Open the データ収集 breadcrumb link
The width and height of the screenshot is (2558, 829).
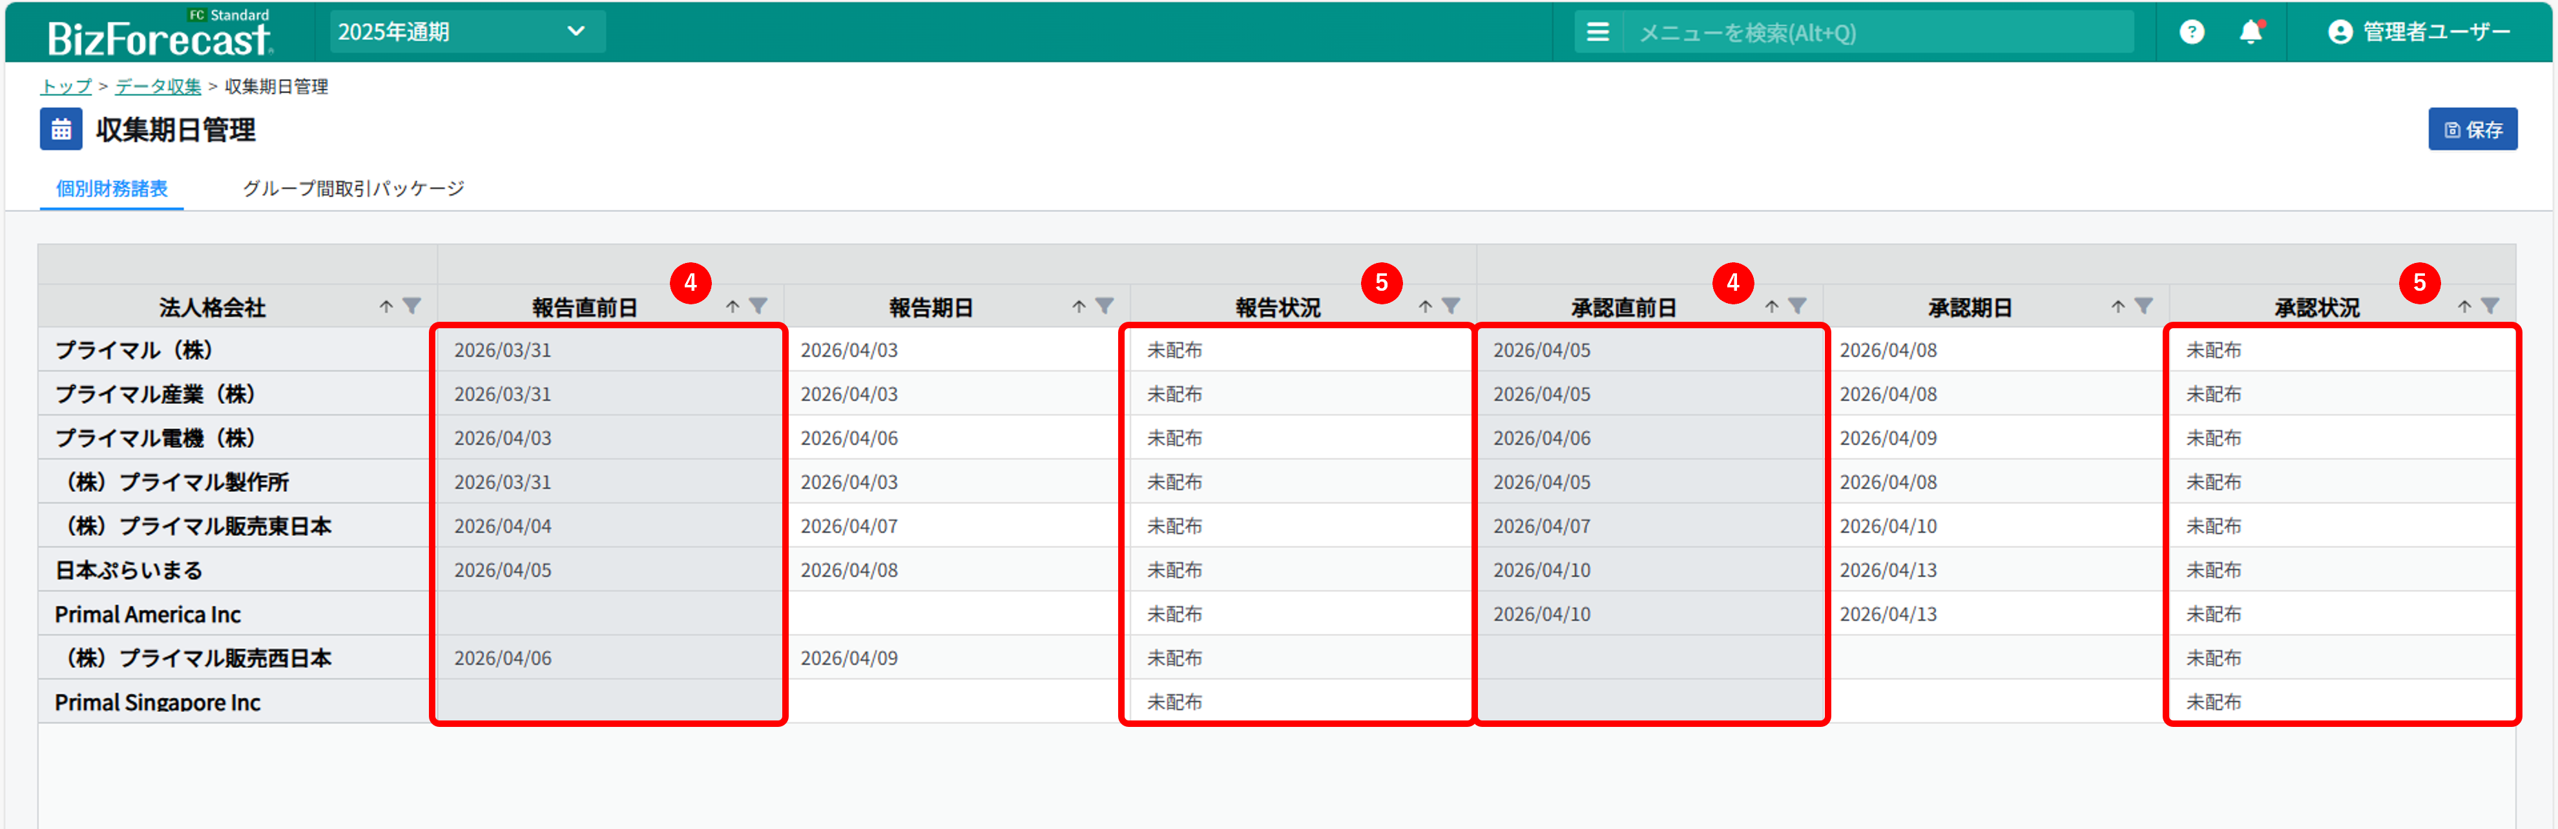(158, 87)
